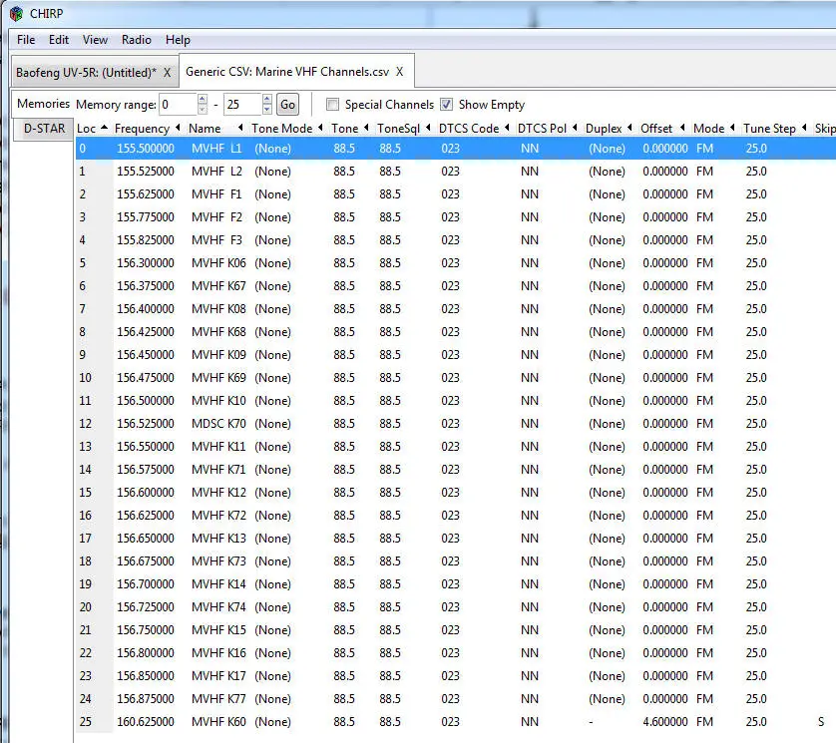Screen dimensions: 836x743
Task: Close the Baofeng UV-5R tab with X
Action: coord(167,73)
